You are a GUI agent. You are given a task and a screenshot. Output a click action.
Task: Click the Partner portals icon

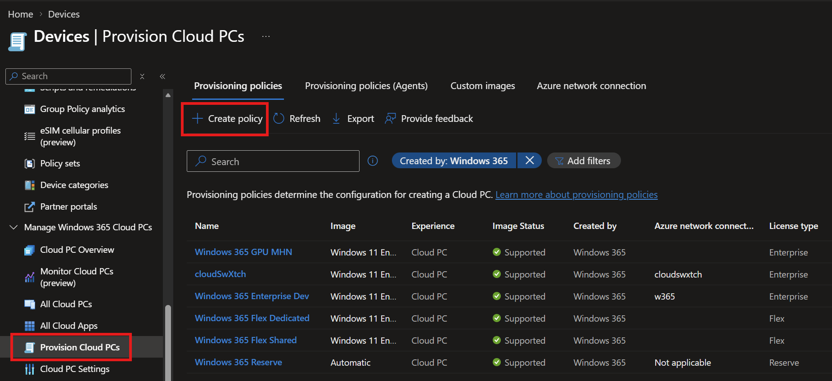pos(30,207)
